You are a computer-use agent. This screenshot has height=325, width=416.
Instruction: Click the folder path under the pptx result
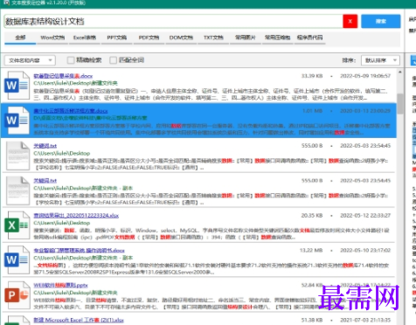(x=75, y=293)
